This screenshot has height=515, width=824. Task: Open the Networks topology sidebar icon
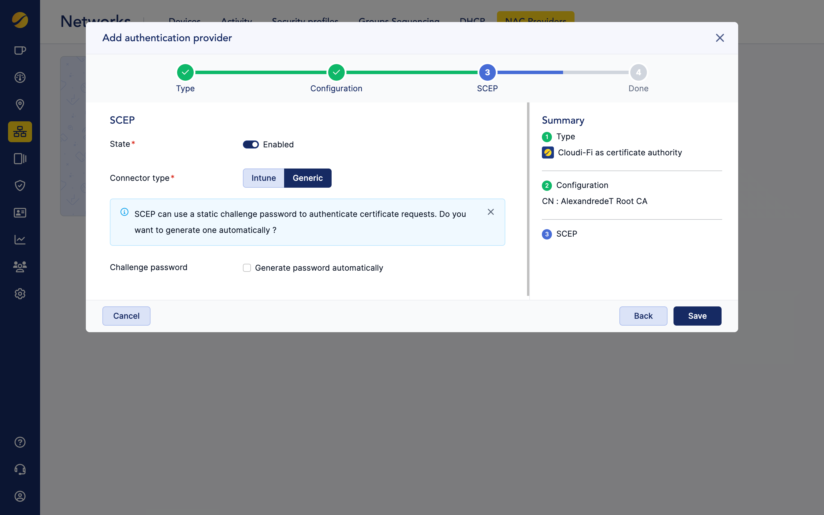[20, 132]
